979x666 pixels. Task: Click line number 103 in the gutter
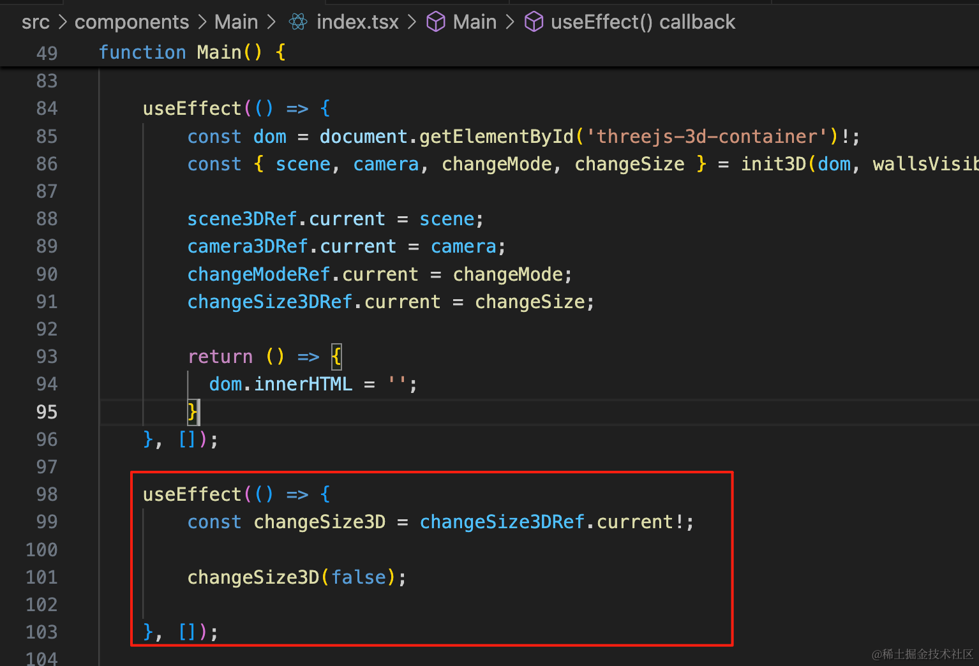pos(41,632)
